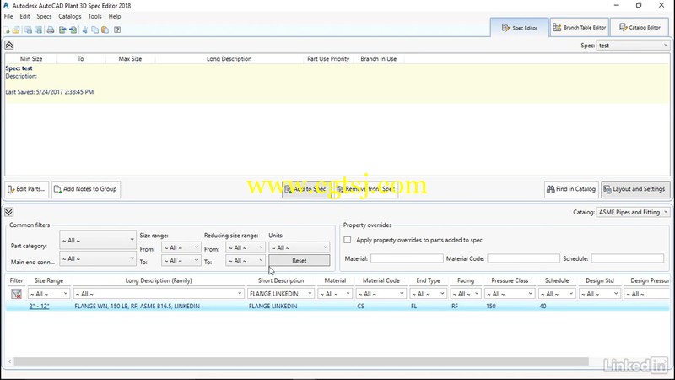The height and width of the screenshot is (380, 675).
Task: Open the Catalogs menu
Action: click(70, 16)
